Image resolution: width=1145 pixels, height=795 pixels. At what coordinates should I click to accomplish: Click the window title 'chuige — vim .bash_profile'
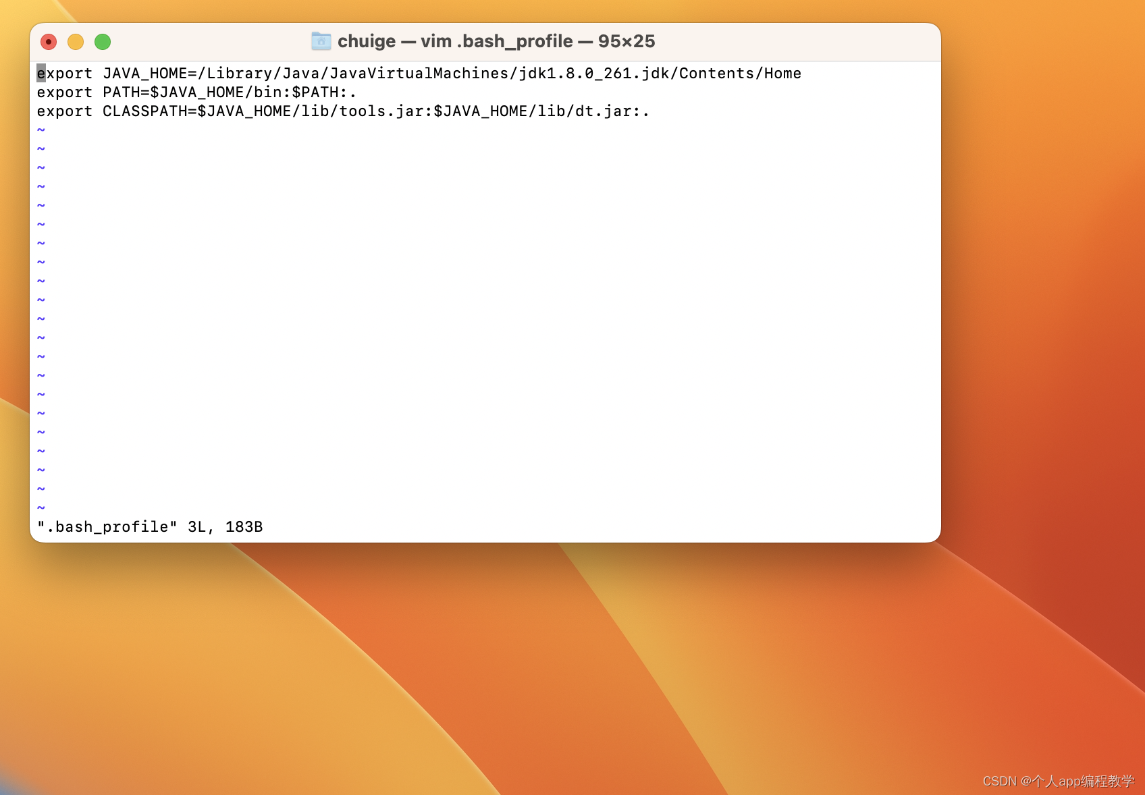(455, 41)
